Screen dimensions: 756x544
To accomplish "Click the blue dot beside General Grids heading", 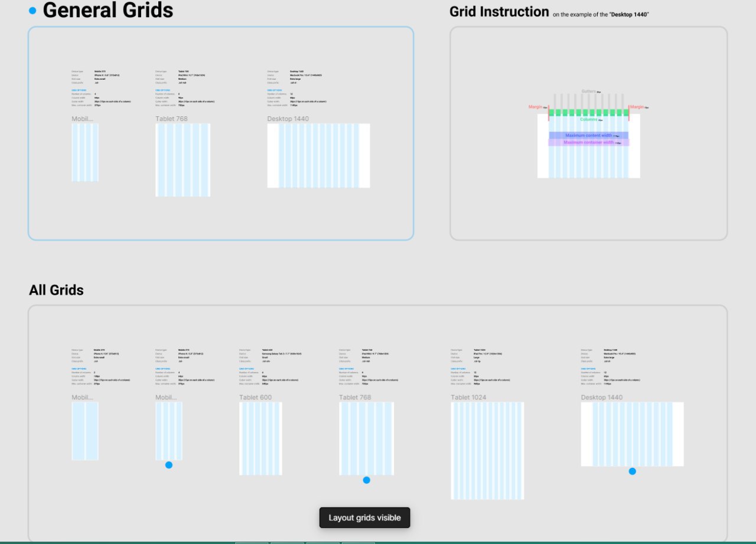I will tap(32, 11).
